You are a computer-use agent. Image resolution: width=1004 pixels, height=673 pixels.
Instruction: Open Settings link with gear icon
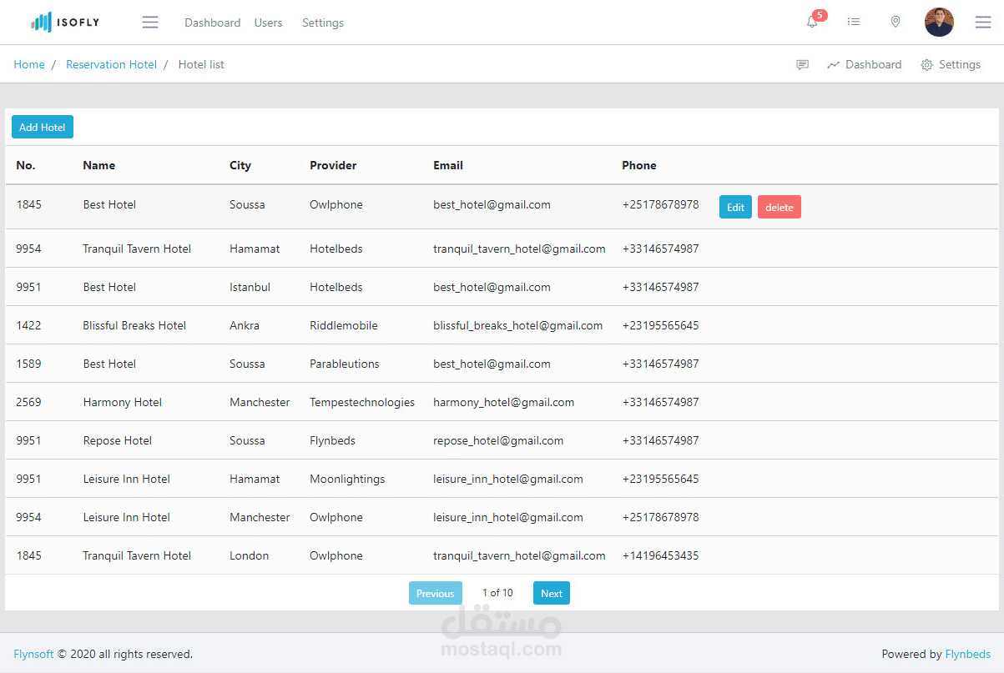click(951, 64)
